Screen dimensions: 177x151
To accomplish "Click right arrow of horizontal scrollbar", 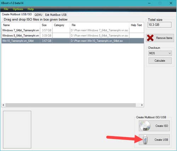I will [x=142, y=105].
